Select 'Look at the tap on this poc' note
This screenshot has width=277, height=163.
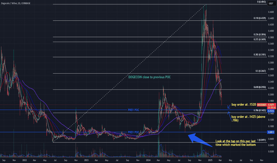[235, 143]
